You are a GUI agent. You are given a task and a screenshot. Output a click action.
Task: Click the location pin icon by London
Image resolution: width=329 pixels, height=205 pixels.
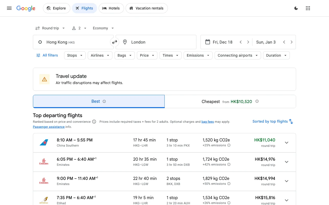coord(125,42)
